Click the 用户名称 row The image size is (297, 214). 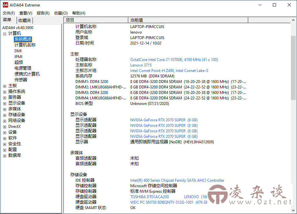(x=109, y=32)
